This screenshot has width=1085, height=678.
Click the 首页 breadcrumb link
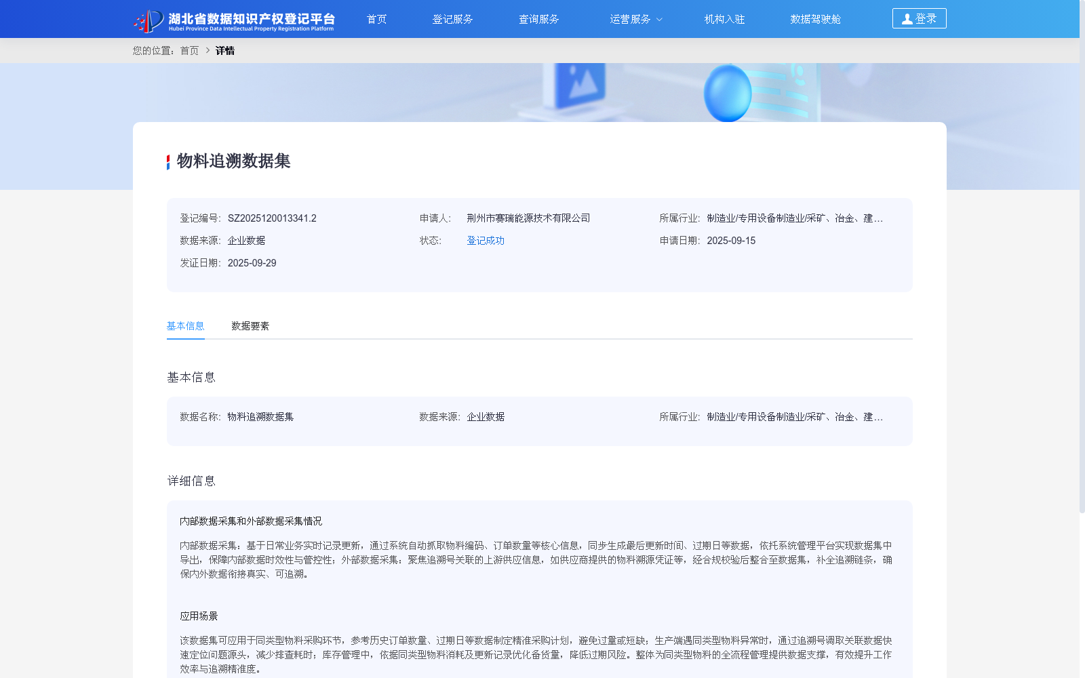click(189, 50)
